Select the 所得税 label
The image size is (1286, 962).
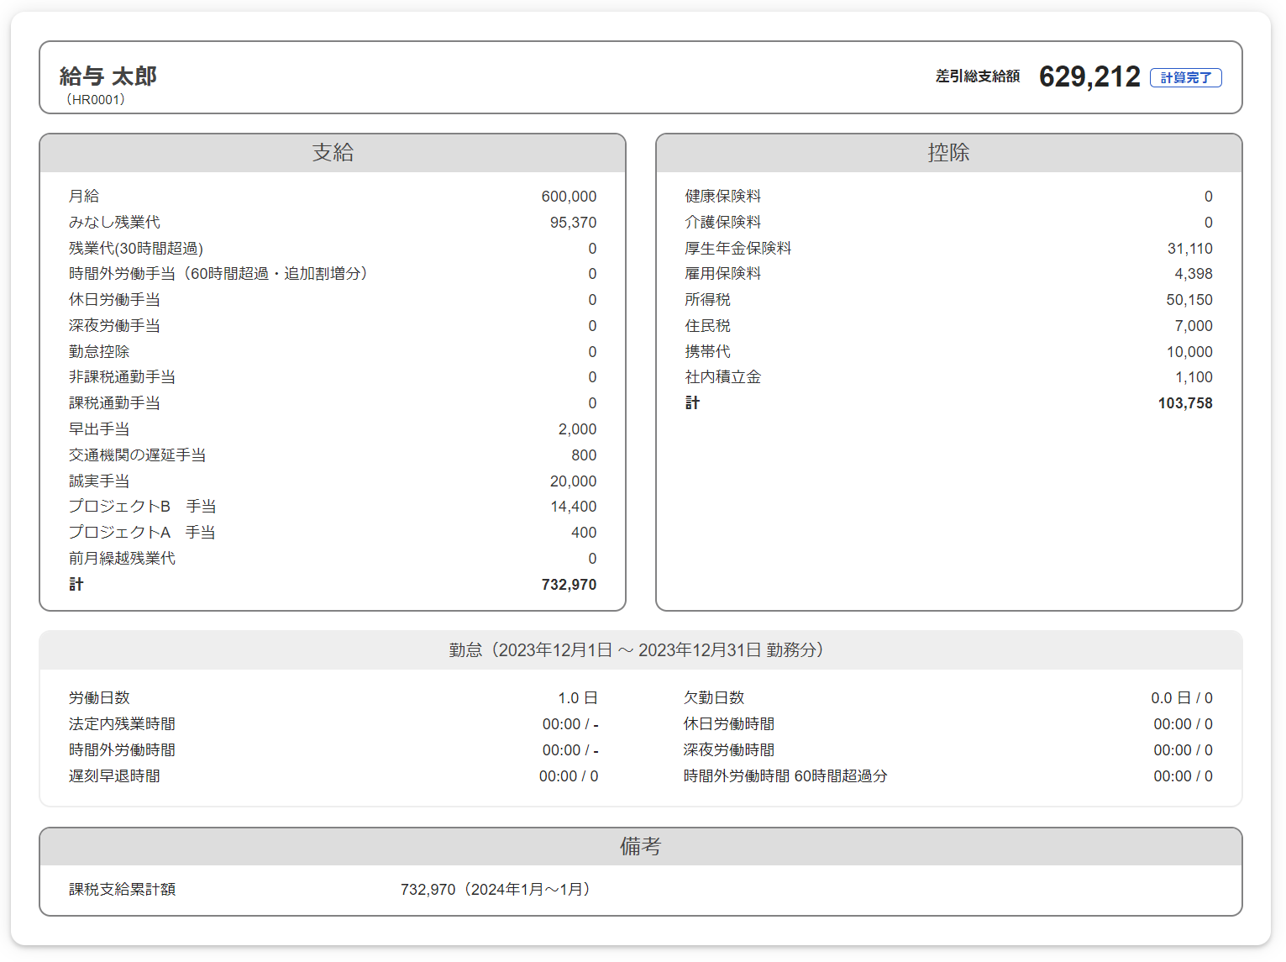[x=707, y=300]
